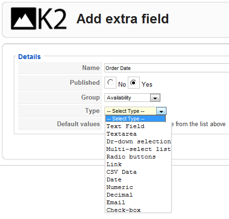The image size is (229, 219).
Task: Click the Type dropdown arrow button
Action: [x=161, y=111]
